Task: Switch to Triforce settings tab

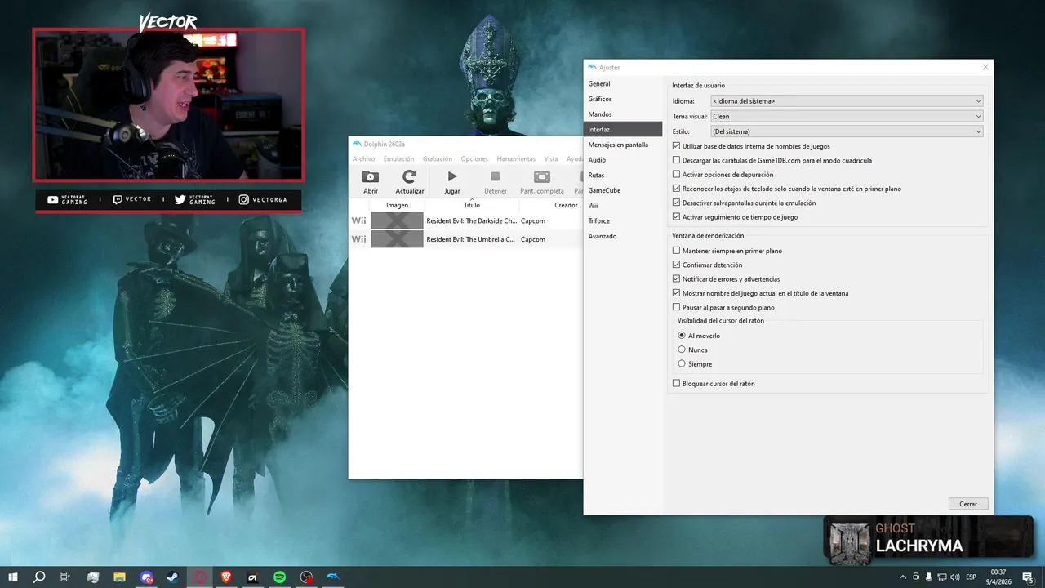Action: click(x=623, y=220)
